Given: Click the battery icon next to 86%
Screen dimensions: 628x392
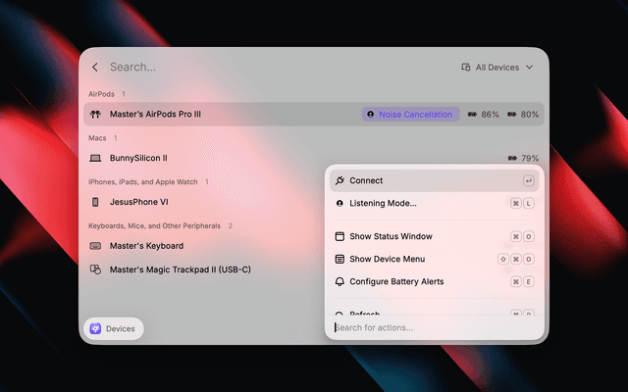Looking at the screenshot, I should click(x=472, y=115).
